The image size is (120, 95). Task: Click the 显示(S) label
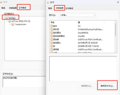52,15
